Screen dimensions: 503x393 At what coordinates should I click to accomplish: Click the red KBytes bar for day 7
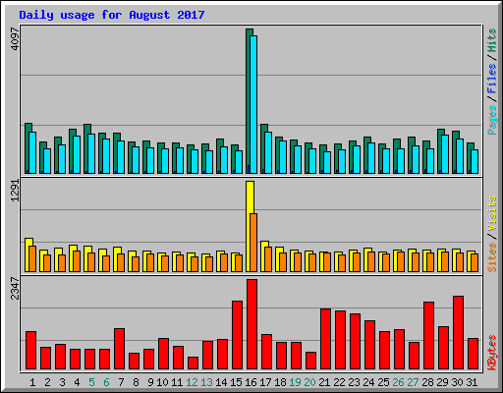(x=120, y=349)
